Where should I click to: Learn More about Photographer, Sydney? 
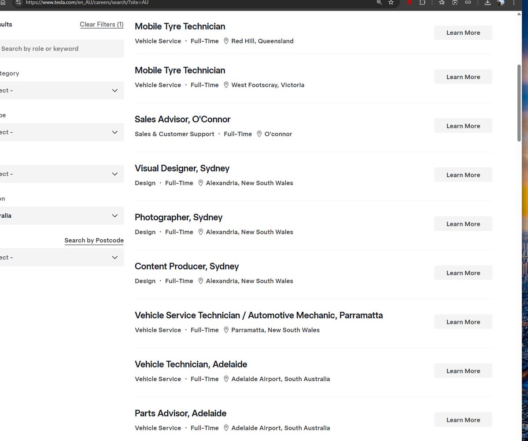[x=463, y=224]
